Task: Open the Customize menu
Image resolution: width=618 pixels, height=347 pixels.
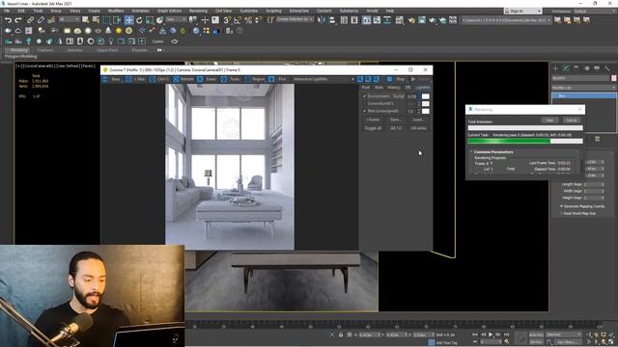Action: pos(249,11)
